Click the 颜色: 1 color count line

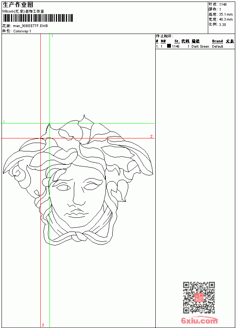coord(215,9)
